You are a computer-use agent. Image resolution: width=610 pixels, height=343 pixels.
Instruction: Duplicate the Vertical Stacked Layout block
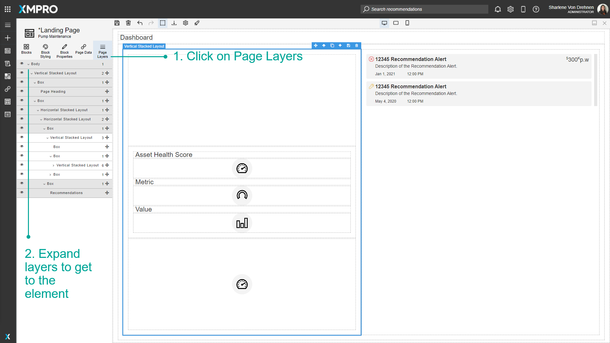(332, 45)
